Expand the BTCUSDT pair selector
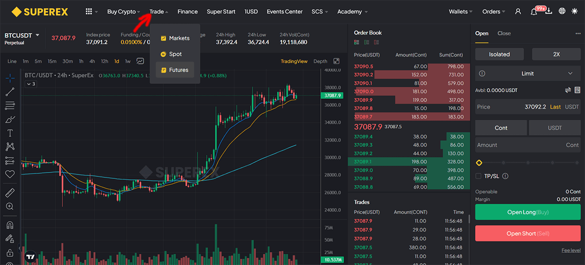This screenshot has width=585, height=265. [x=38, y=35]
